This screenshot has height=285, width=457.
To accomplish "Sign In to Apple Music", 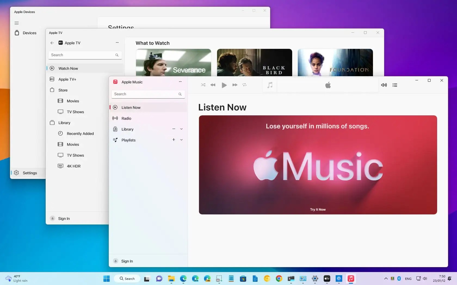I will [126, 261].
